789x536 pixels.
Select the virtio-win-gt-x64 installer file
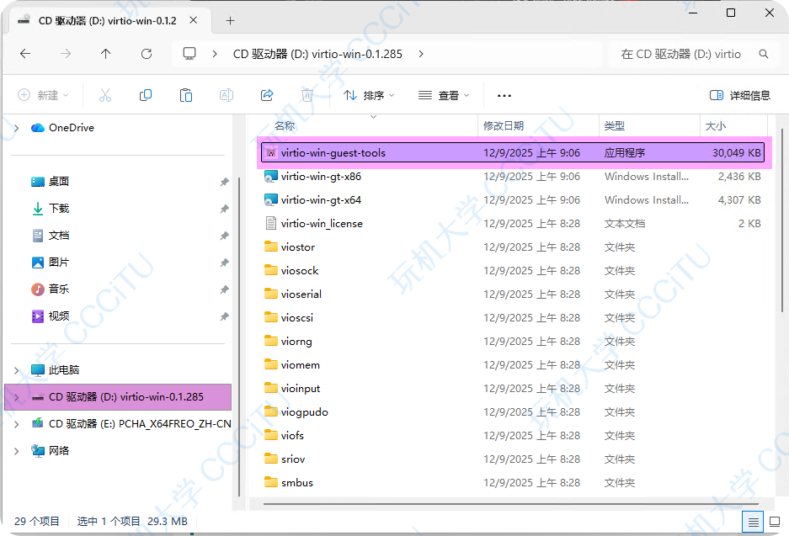pos(321,200)
